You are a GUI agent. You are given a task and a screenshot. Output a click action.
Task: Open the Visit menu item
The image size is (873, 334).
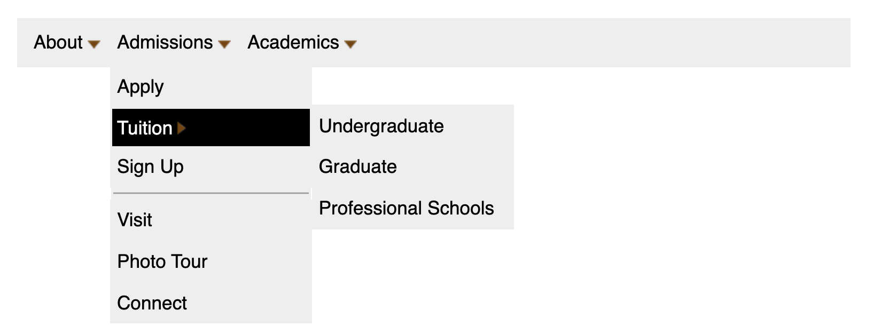pyautogui.click(x=135, y=220)
